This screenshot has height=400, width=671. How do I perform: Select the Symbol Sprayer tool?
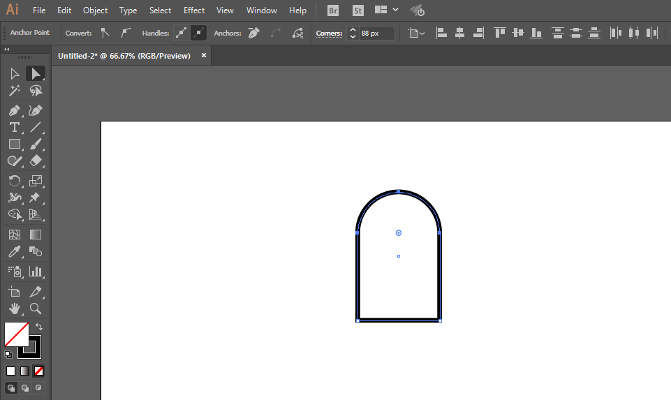15,272
